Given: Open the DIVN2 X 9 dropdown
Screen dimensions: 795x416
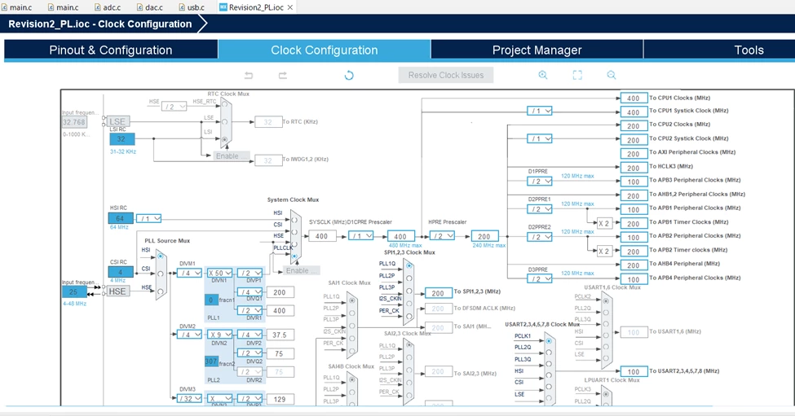Looking at the screenshot, I should click(219, 335).
